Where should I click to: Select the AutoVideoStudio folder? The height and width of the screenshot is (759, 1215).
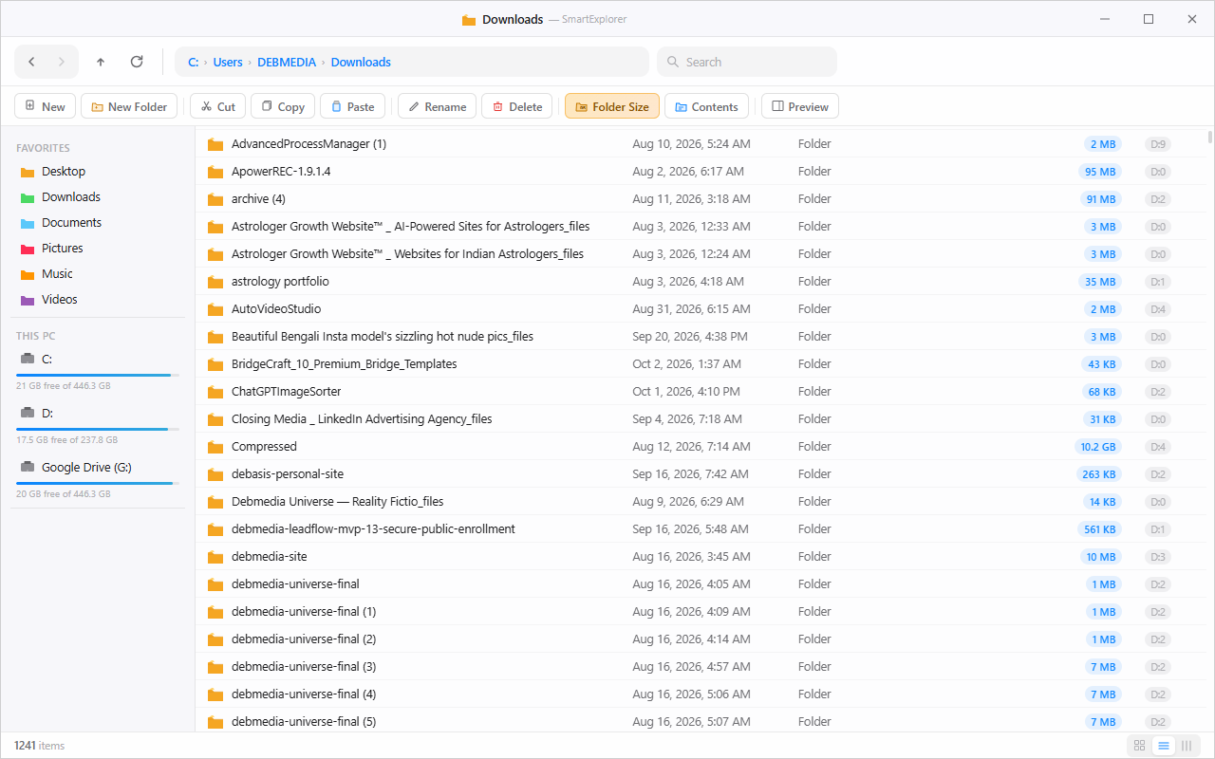pyautogui.click(x=703, y=309)
